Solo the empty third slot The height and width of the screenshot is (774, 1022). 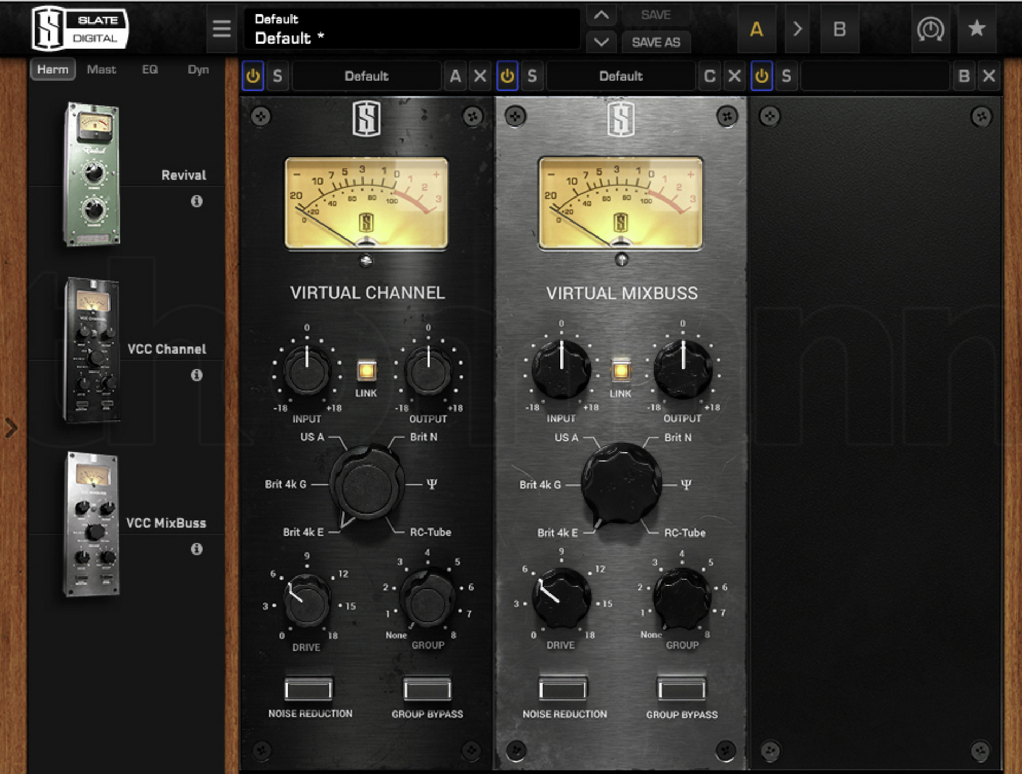pos(786,76)
